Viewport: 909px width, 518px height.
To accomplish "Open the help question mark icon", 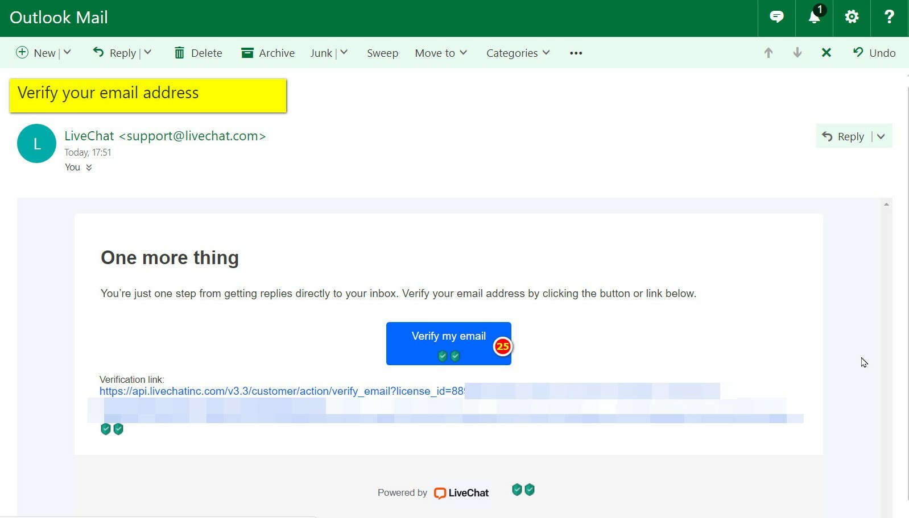I will coord(889,17).
